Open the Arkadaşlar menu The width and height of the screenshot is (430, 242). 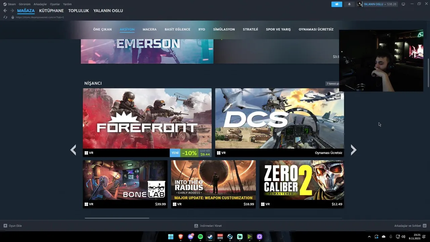40,4
